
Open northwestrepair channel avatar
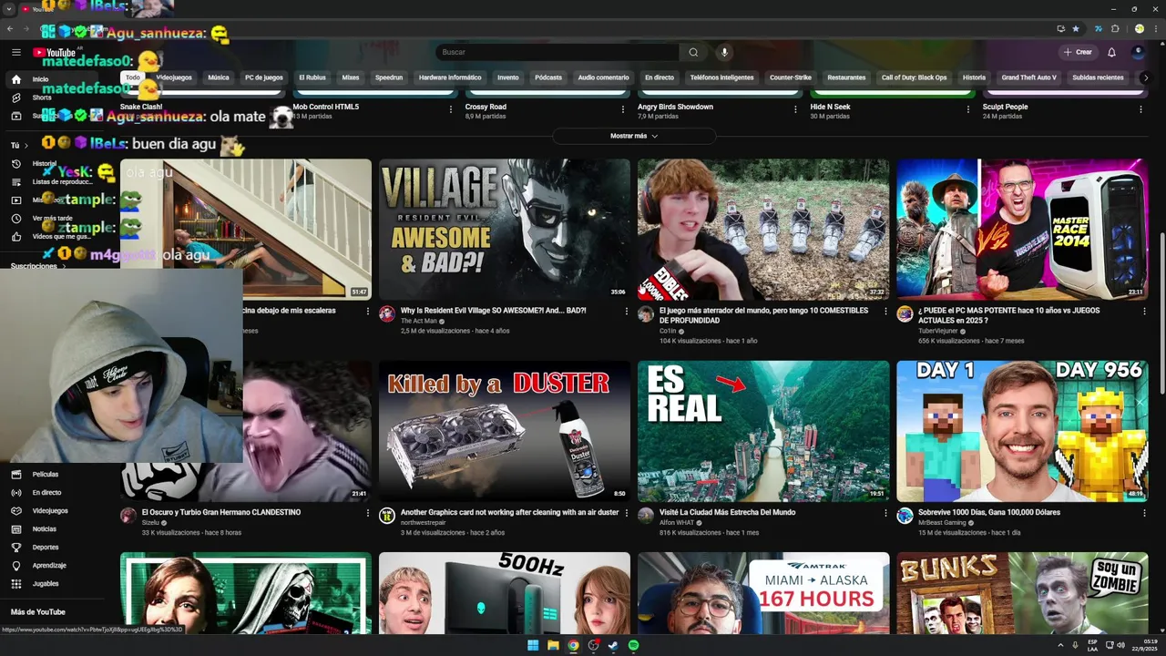tap(387, 515)
